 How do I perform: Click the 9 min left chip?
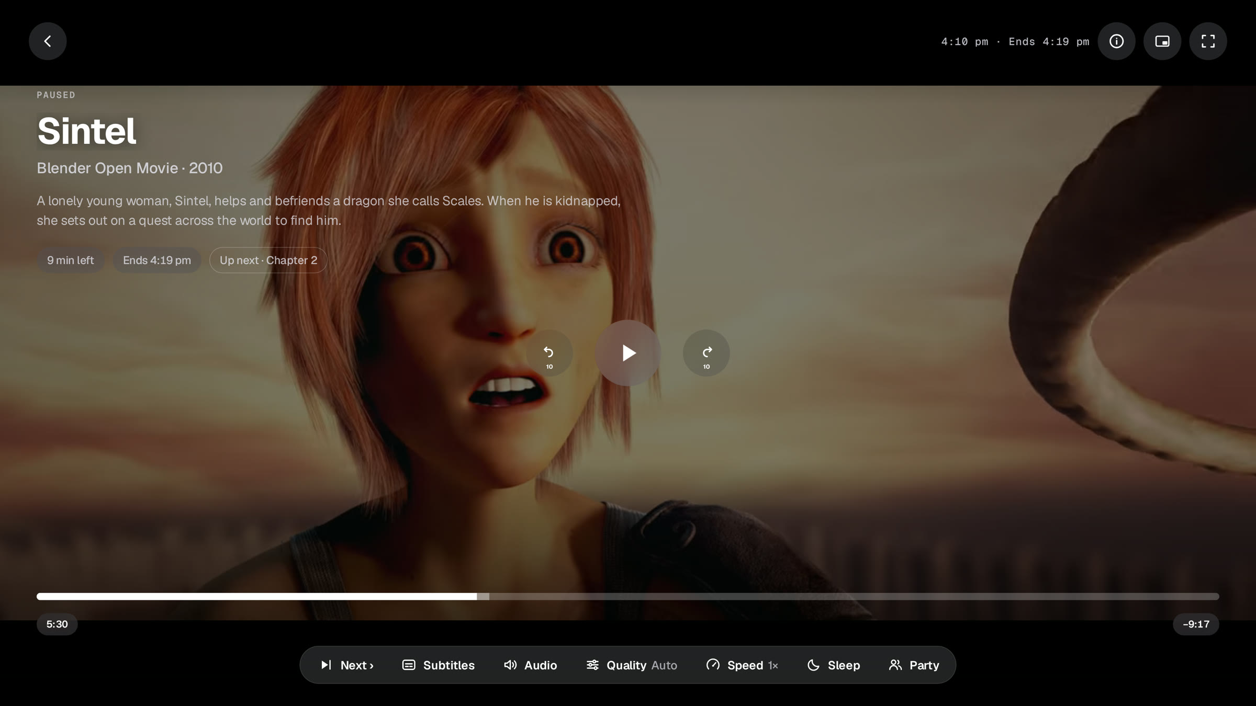(71, 260)
